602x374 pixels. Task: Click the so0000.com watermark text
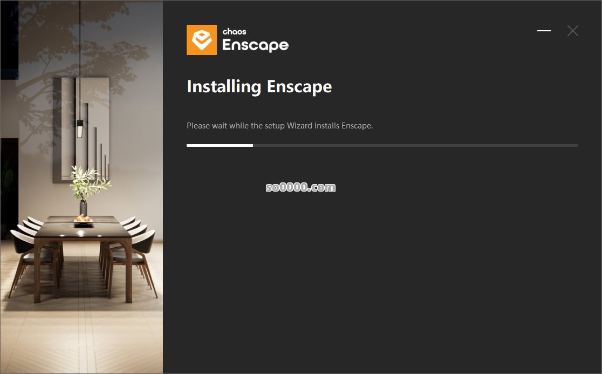click(300, 187)
